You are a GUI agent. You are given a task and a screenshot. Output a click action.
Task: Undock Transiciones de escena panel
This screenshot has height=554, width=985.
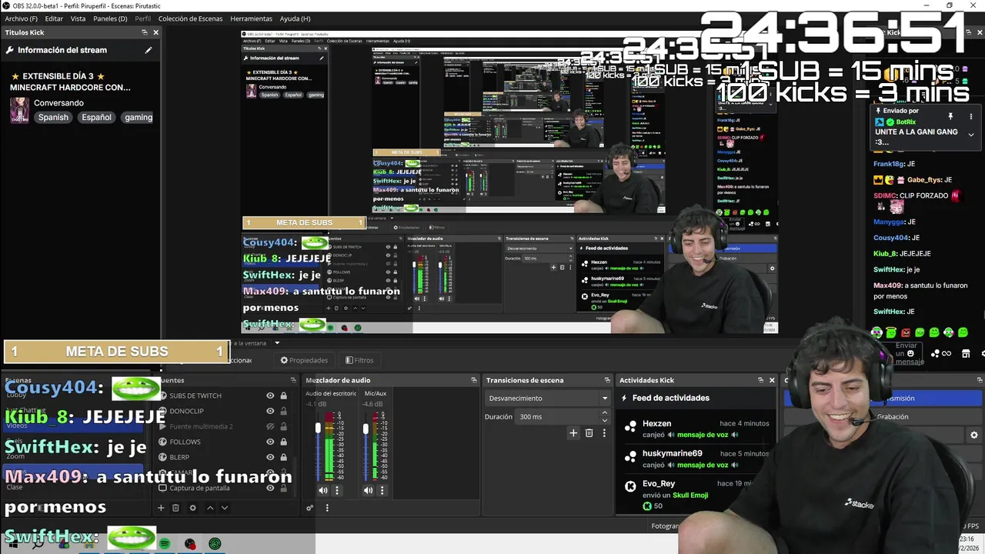606,380
